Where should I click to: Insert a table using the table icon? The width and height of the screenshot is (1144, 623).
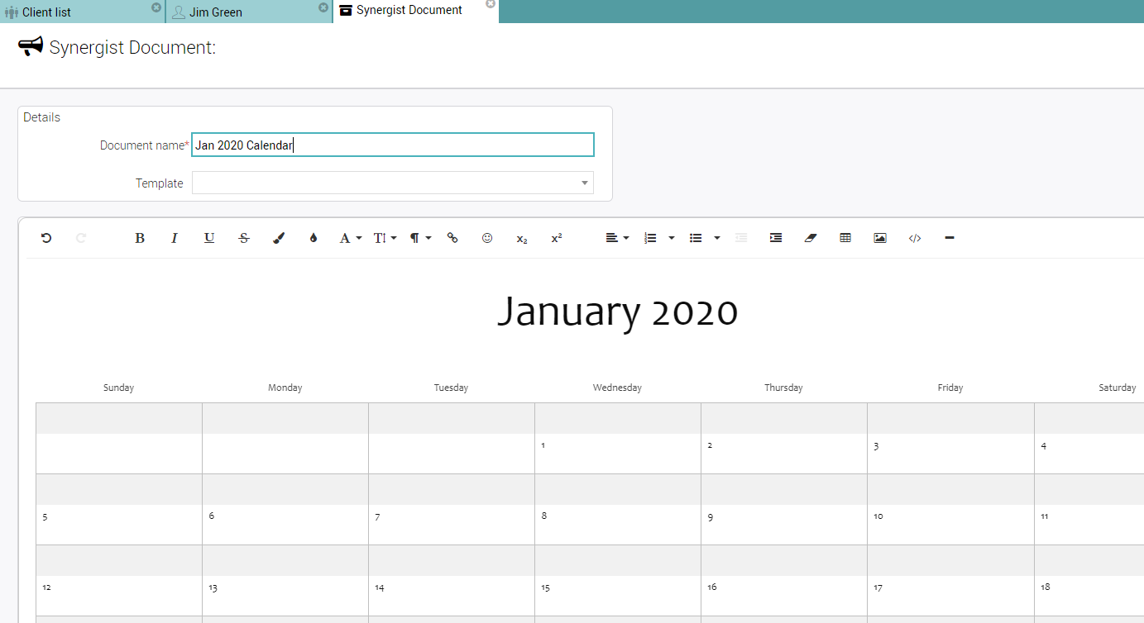[x=845, y=238]
